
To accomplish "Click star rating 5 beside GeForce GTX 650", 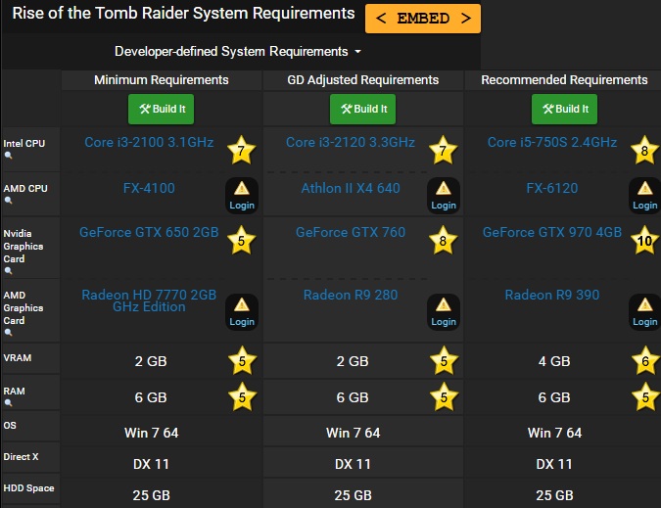I will 242,240.
